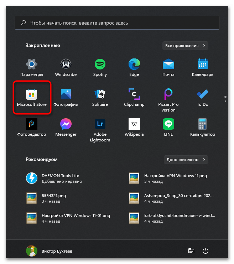Open Microsoft Store
Image resolution: width=234 pixels, height=264 pixels.
pos(32,97)
